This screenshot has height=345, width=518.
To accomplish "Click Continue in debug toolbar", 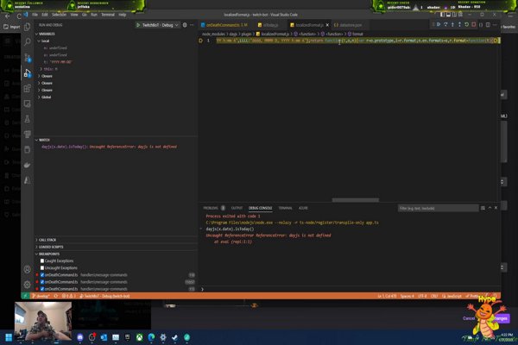I will click(x=439, y=25).
